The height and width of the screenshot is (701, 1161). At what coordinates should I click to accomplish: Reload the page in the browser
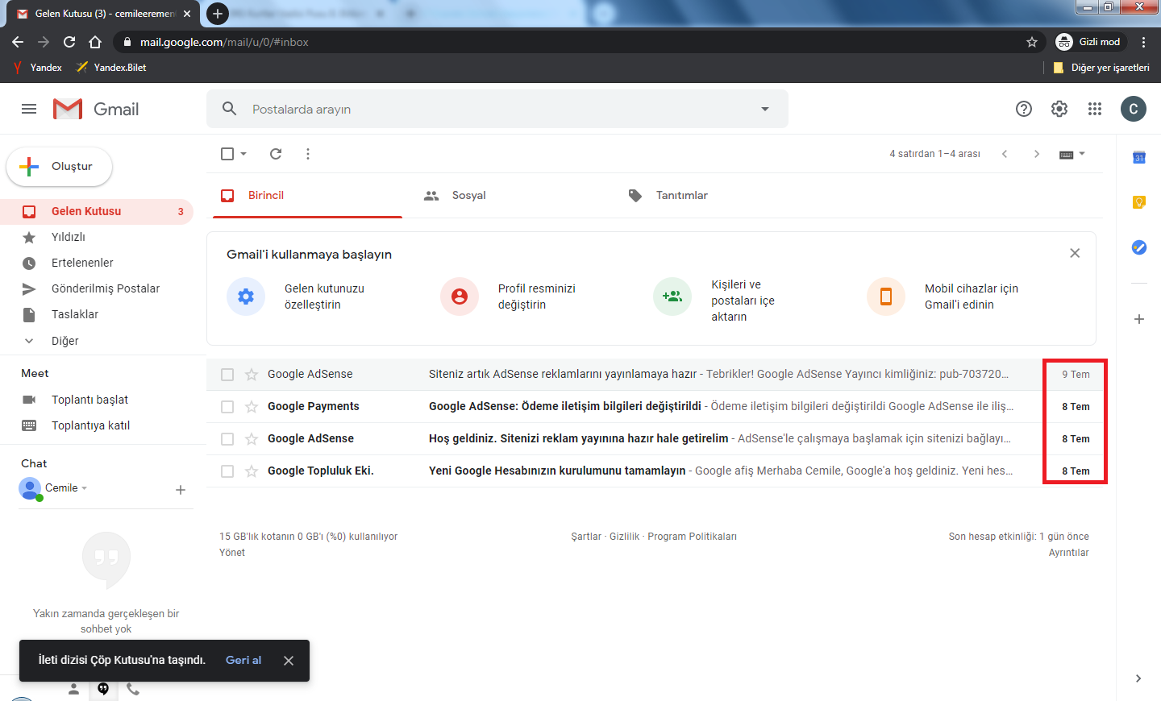[x=69, y=42]
